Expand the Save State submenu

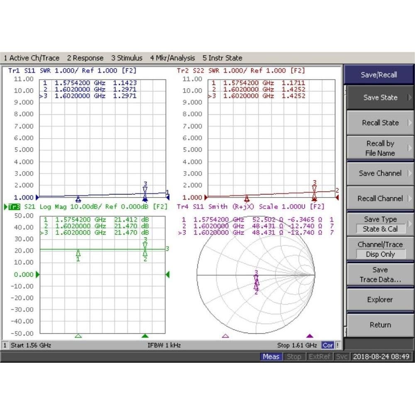click(x=380, y=98)
